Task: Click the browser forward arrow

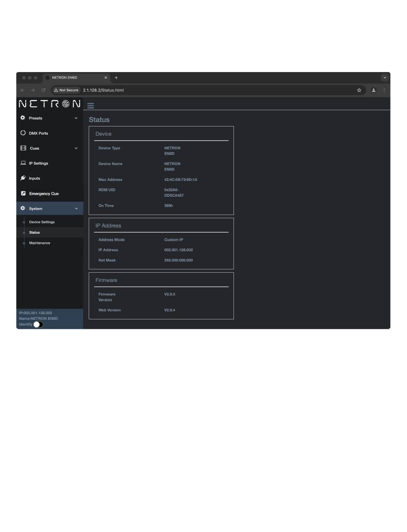Action: point(33,90)
